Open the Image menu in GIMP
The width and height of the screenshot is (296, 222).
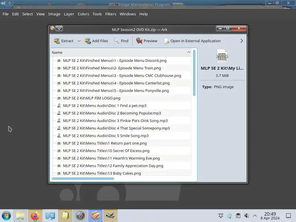(54, 14)
